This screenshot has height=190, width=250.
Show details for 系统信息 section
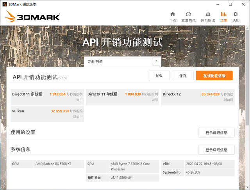coord(216,150)
